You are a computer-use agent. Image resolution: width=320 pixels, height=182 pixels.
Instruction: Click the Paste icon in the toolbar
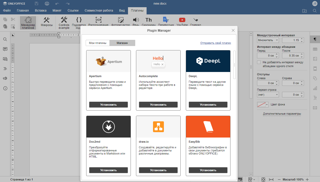pyautogui.click(x=5, y=26)
